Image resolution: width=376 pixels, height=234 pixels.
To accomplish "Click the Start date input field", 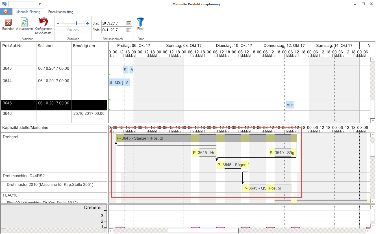I will point(114,23).
